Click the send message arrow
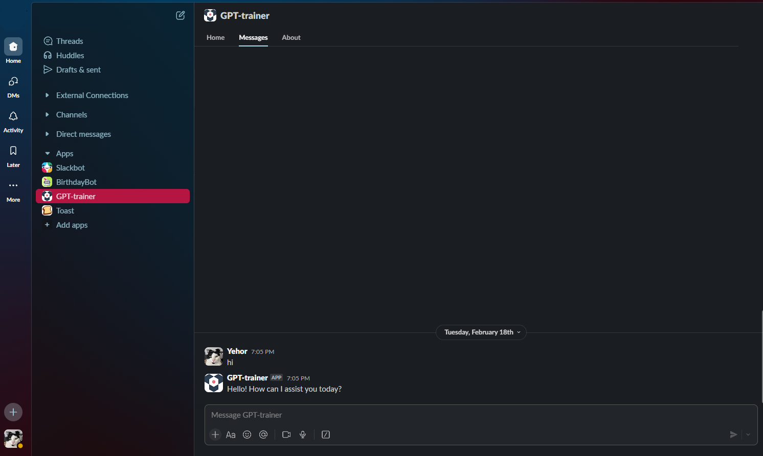The height and width of the screenshot is (456, 763). click(x=733, y=435)
